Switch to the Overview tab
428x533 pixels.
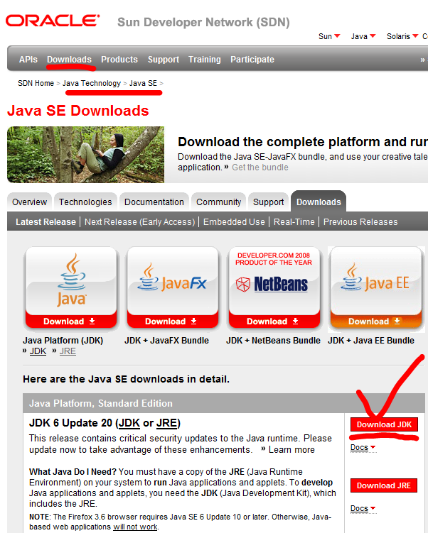tap(30, 202)
